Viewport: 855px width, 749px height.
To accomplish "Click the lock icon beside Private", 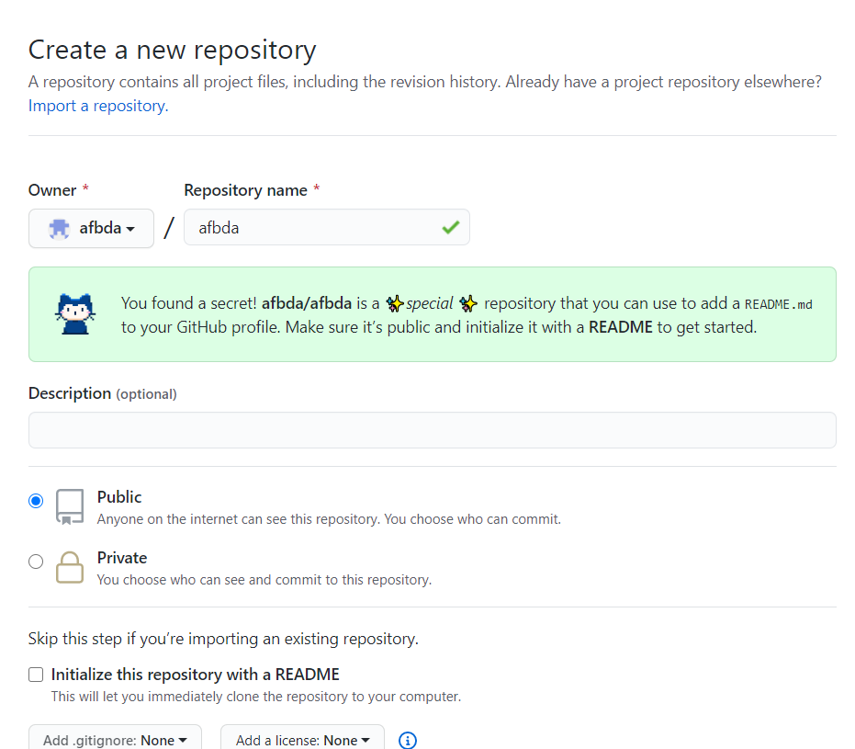I will coord(70,567).
